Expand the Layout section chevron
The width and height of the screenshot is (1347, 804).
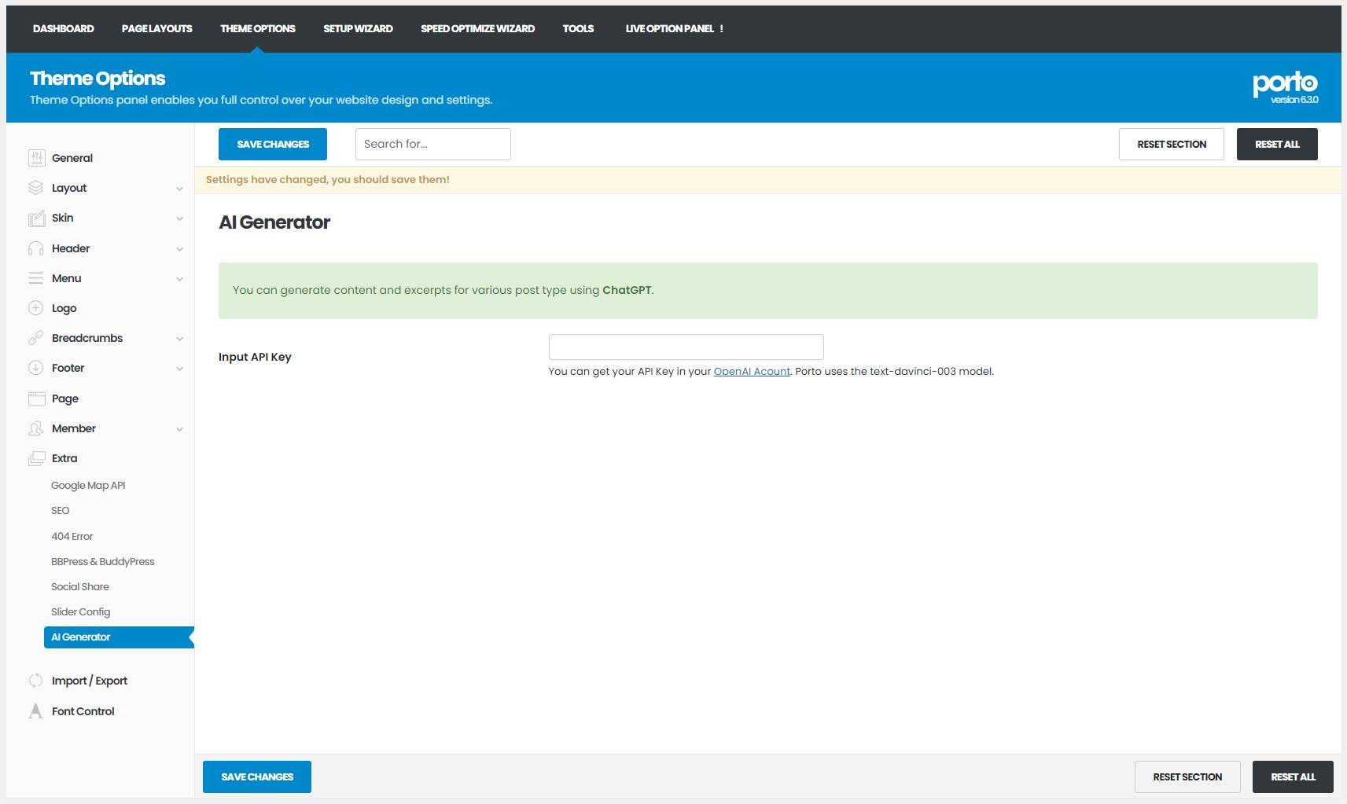[179, 189]
